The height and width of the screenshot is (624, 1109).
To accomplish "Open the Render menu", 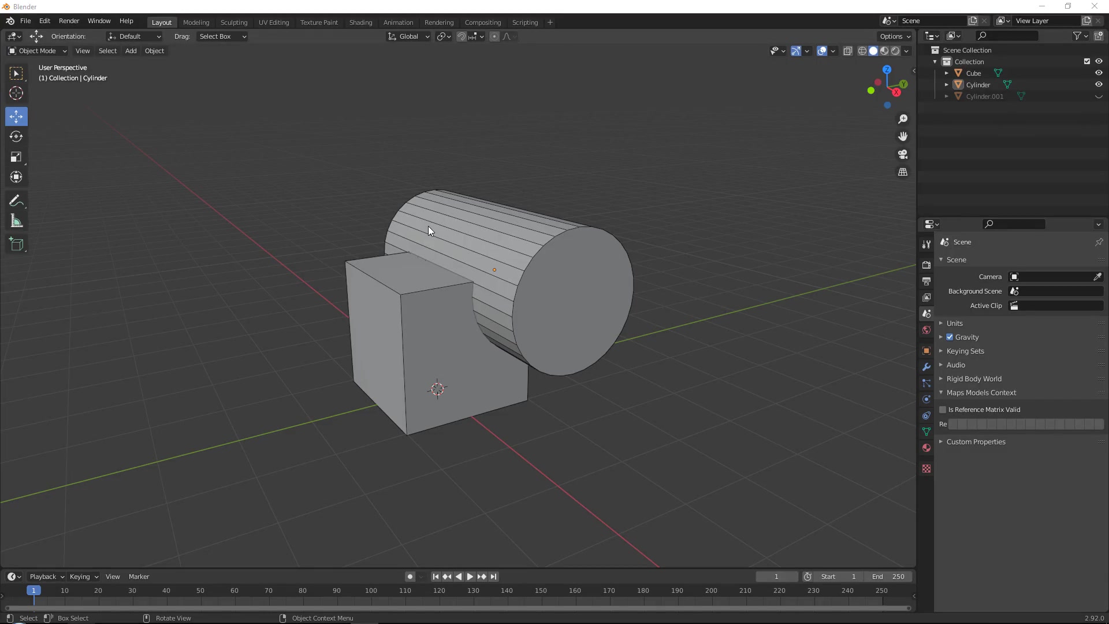I will (69, 21).
